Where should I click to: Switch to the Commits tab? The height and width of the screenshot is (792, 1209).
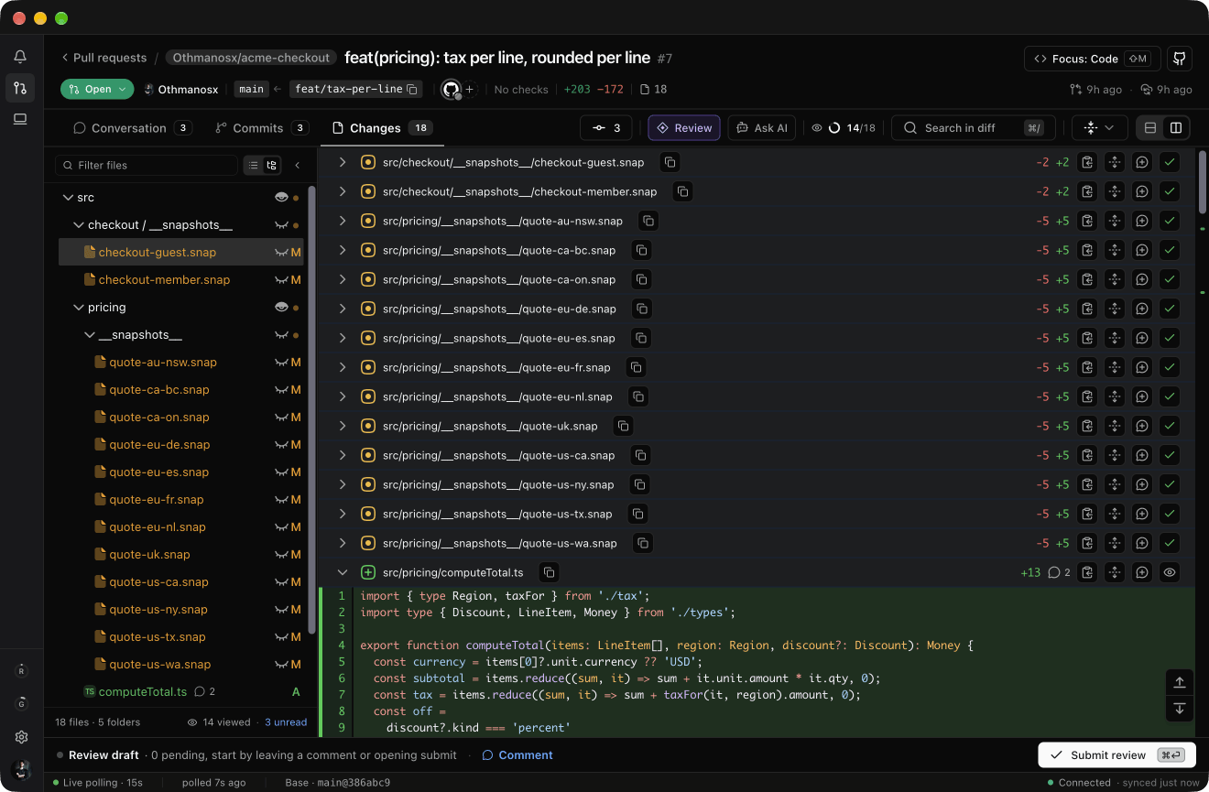coord(261,128)
